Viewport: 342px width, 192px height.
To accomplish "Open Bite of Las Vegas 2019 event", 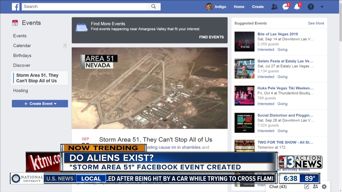I will click(278, 34).
